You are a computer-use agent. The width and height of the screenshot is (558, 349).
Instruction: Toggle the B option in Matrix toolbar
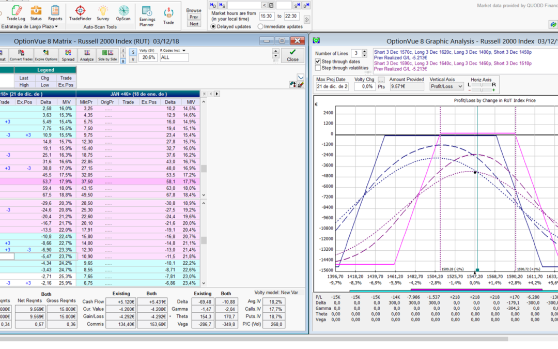click(123, 61)
